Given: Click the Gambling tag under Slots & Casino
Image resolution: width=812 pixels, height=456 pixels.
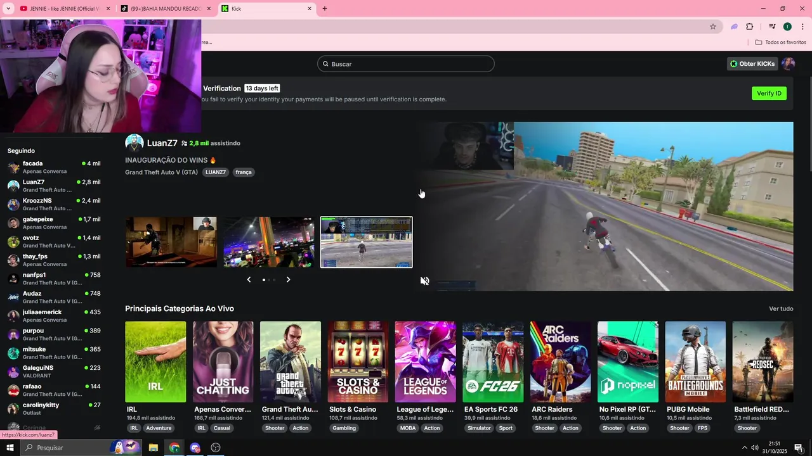Looking at the screenshot, I should [x=344, y=428].
